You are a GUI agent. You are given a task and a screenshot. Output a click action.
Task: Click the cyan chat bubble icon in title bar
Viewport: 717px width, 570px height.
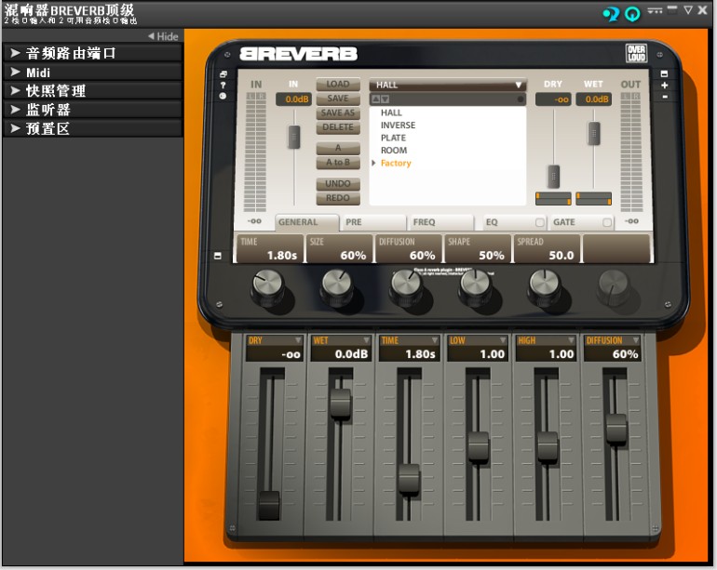pos(611,14)
